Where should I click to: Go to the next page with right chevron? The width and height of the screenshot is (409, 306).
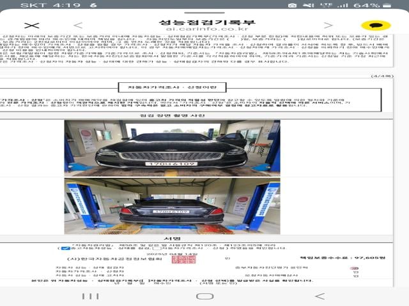point(328,25)
